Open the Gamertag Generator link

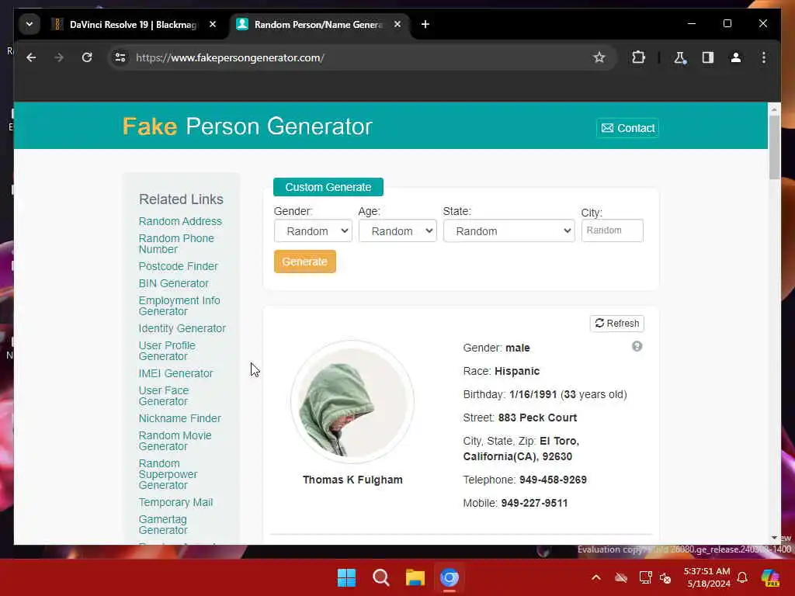point(163,525)
